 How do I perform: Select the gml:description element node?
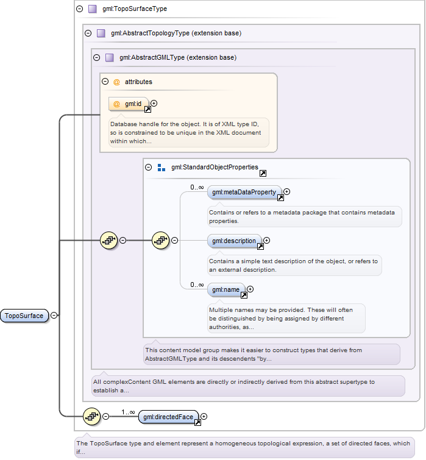click(234, 241)
